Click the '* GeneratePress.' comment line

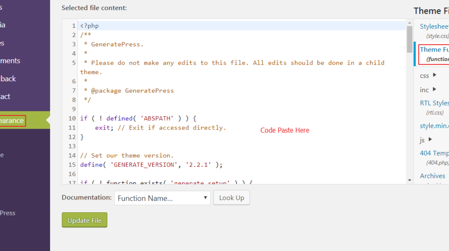point(114,44)
